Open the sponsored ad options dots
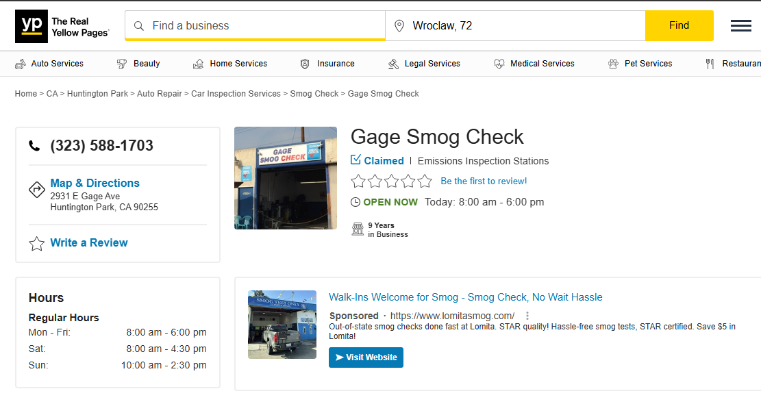761x402 pixels. 527,316
